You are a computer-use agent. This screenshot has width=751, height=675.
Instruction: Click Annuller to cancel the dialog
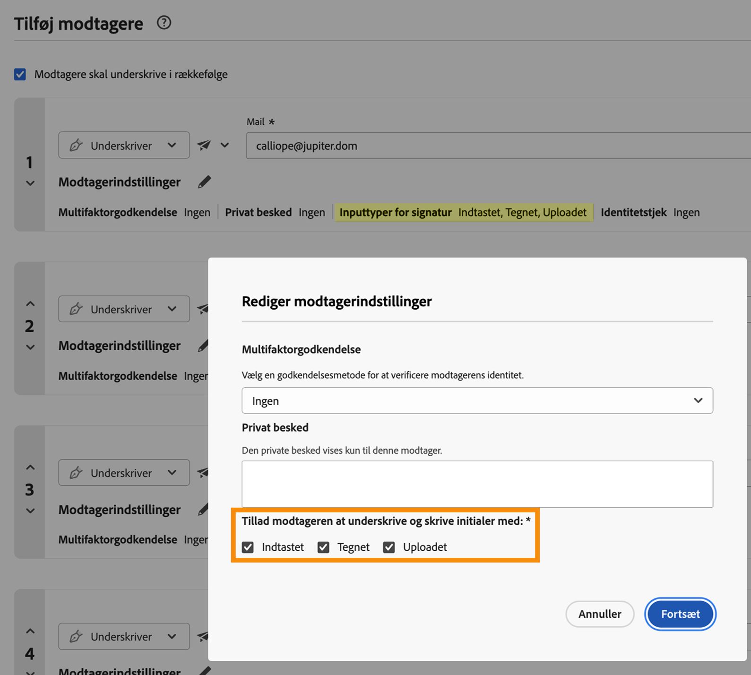coord(600,614)
